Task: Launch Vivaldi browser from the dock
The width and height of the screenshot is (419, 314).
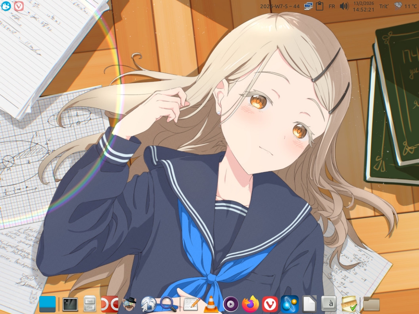Action: tap(270, 304)
